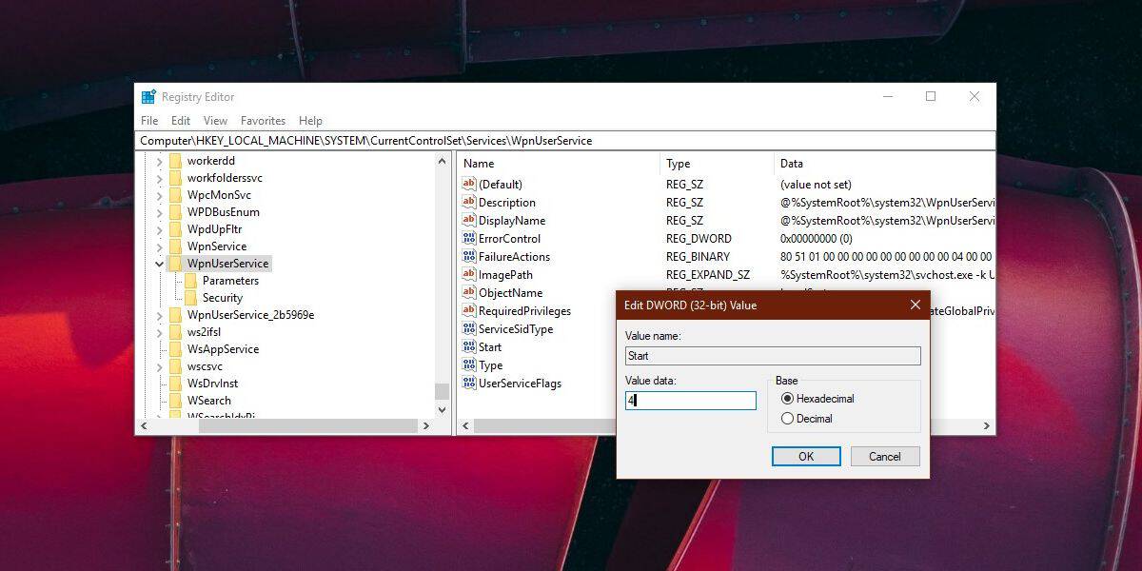Collapse the WpnUserService tree node

pyautogui.click(x=160, y=264)
